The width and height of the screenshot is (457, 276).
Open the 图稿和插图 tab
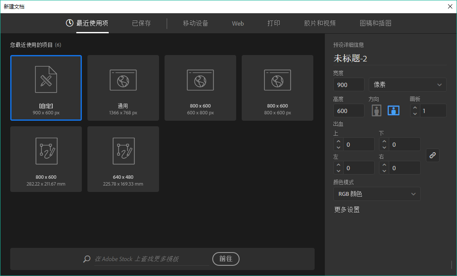click(x=376, y=23)
